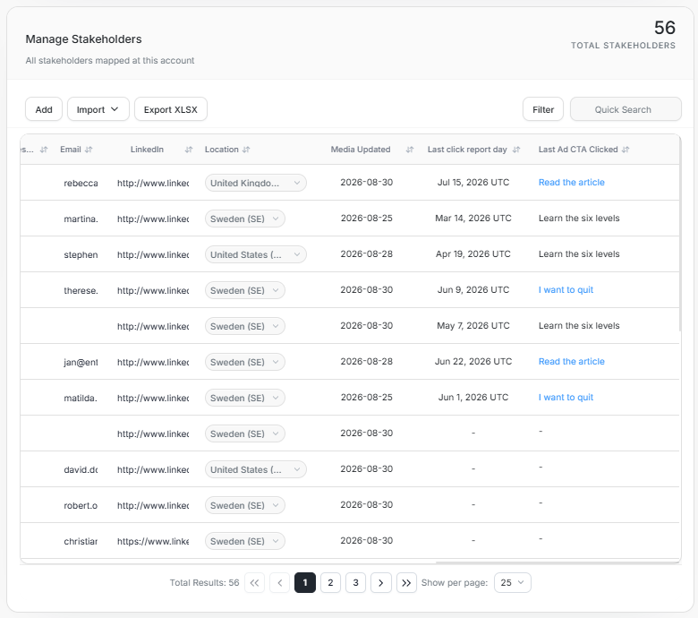Go to next page arrow
This screenshot has height=618, width=698.
click(381, 583)
